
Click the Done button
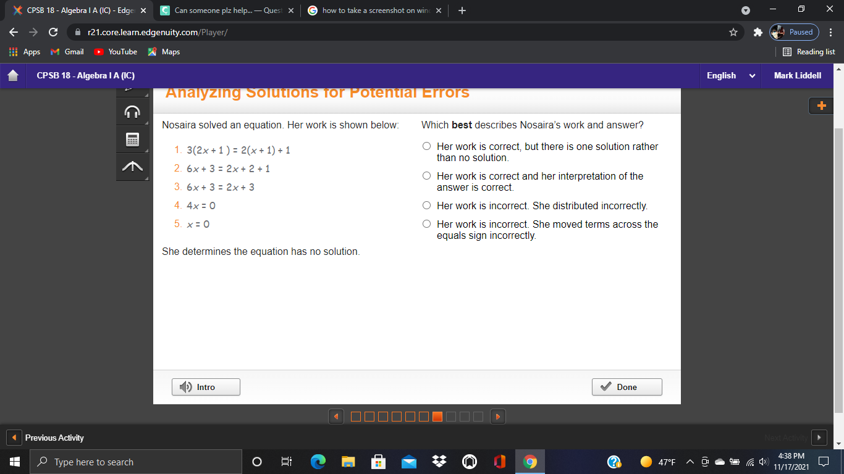coord(627,387)
